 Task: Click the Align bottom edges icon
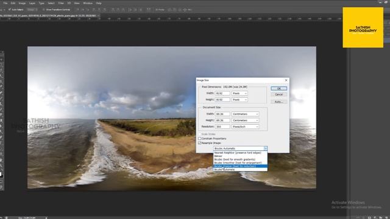pos(88,10)
